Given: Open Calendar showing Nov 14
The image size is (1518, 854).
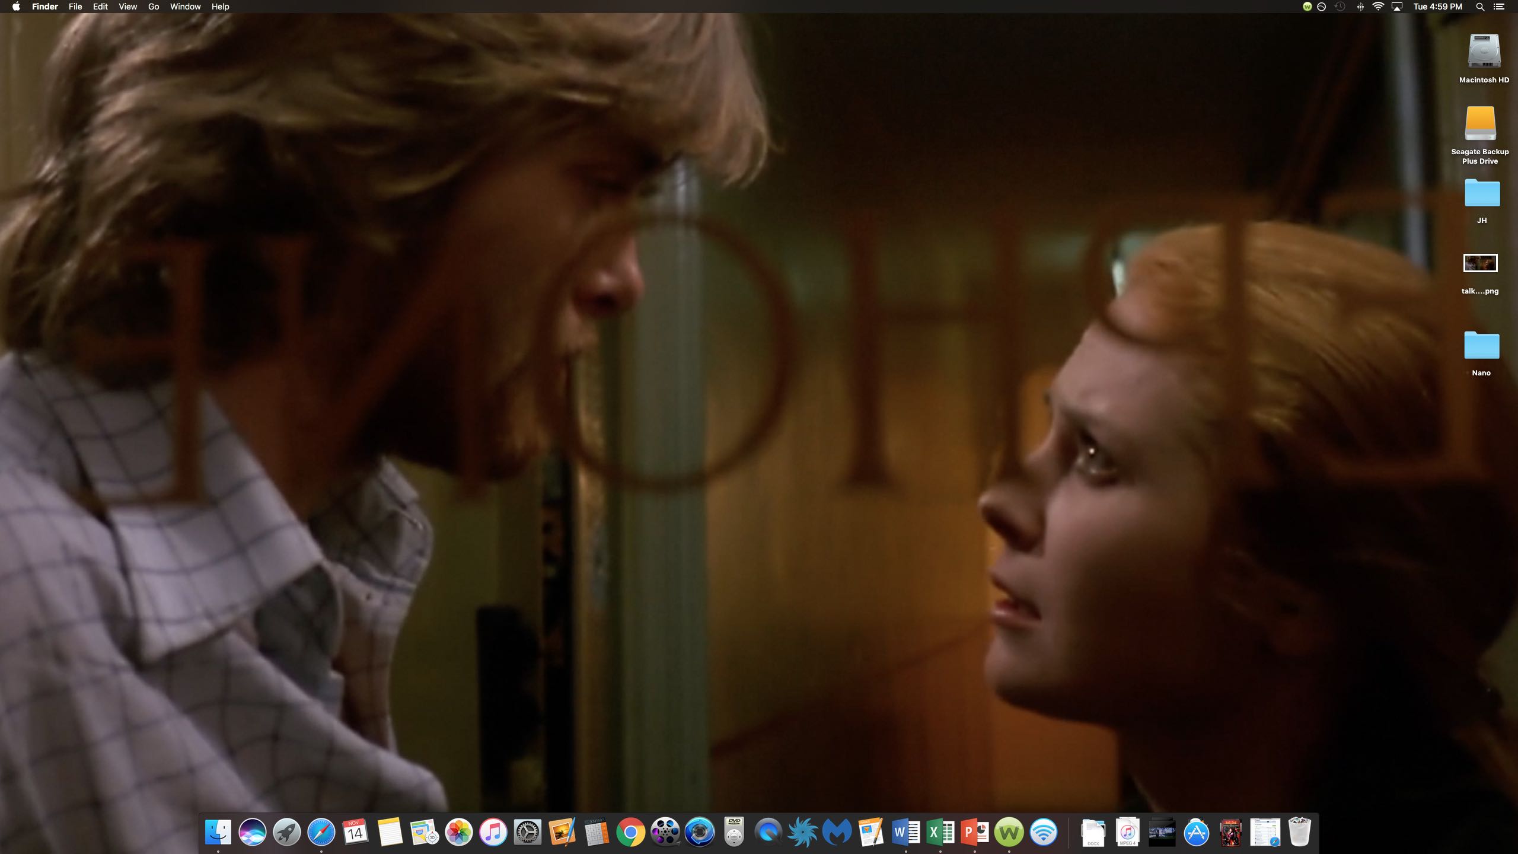Looking at the screenshot, I should click(355, 832).
